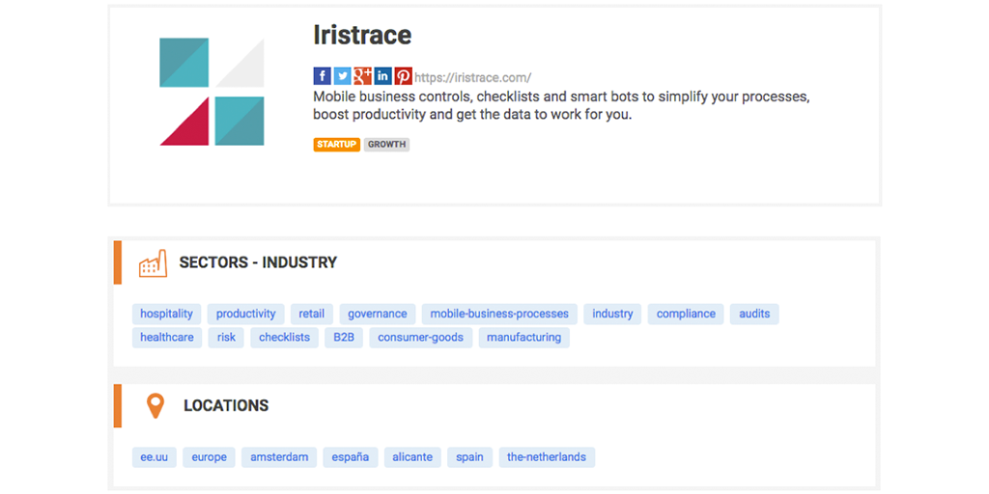
Task: Click the description starting 'Mobile business controls'
Action: click(561, 106)
